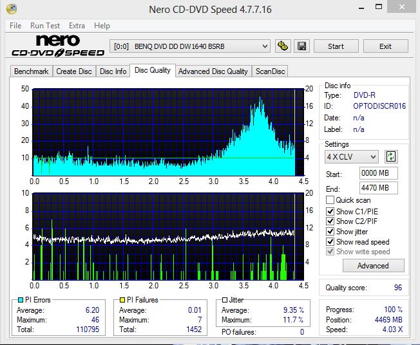The width and height of the screenshot is (420, 345).
Task: Switch to the Create Disc tab
Action: coord(74,71)
